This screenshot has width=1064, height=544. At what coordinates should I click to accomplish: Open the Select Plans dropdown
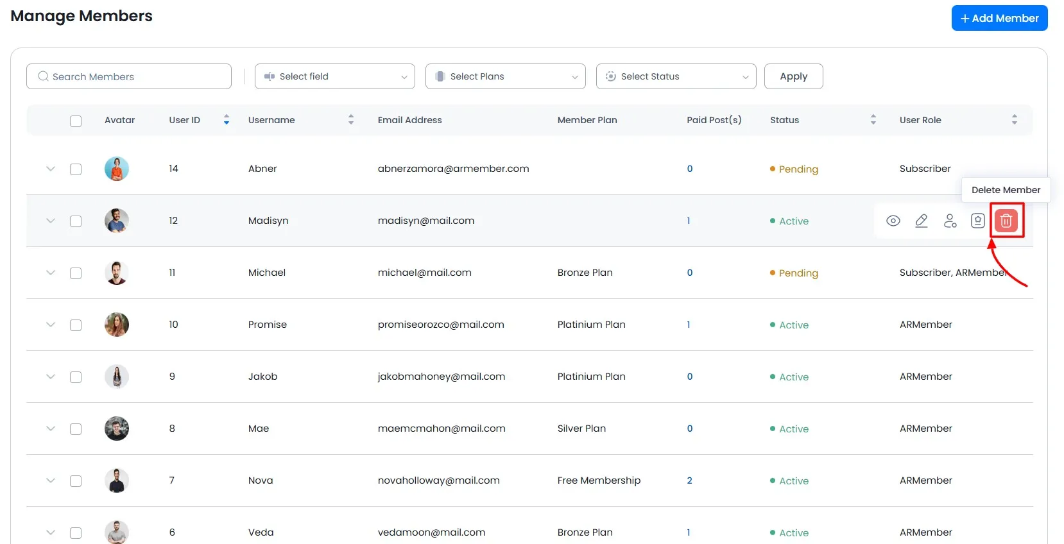pyautogui.click(x=505, y=76)
